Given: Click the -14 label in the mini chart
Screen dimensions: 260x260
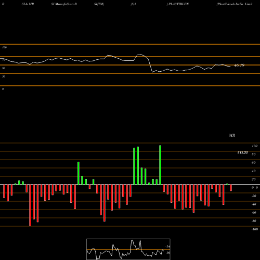Looking at the screenshot, I should tap(167, 246).
